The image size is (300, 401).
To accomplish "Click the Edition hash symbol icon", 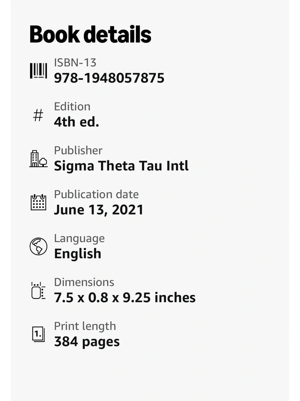I will (38, 115).
